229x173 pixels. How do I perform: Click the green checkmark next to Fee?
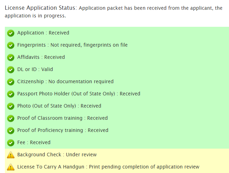coord(11,143)
